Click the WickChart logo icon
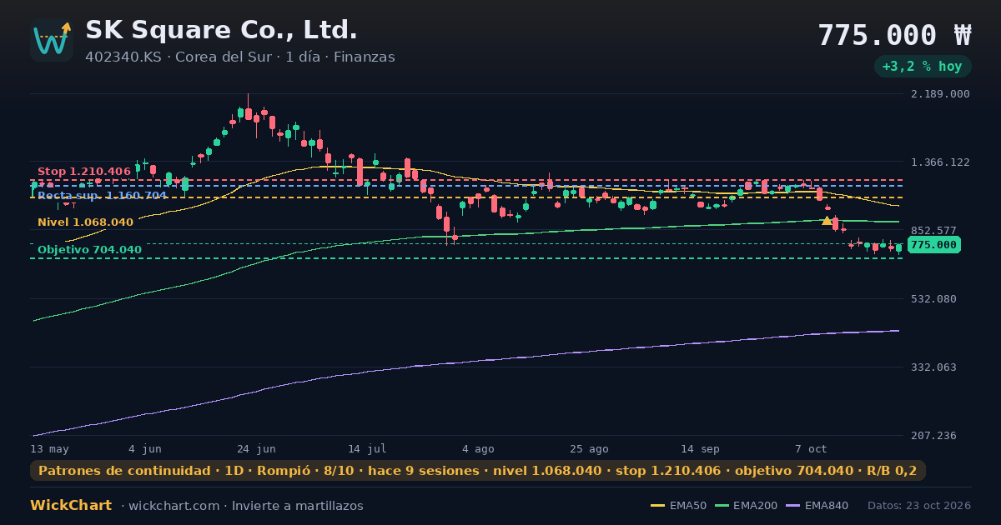This screenshot has width=1001, height=525. (x=52, y=40)
